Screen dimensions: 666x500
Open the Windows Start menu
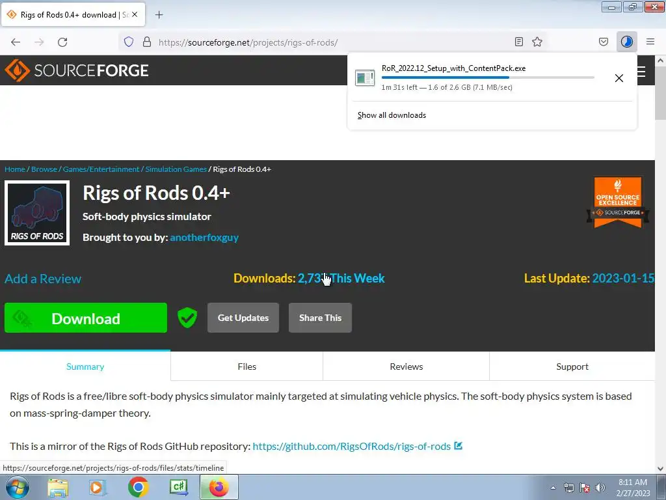tap(18, 487)
